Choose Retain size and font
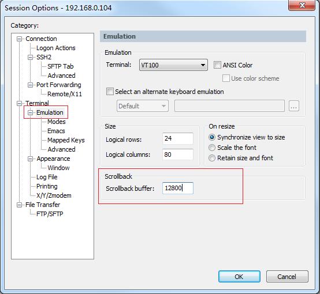 [212, 158]
